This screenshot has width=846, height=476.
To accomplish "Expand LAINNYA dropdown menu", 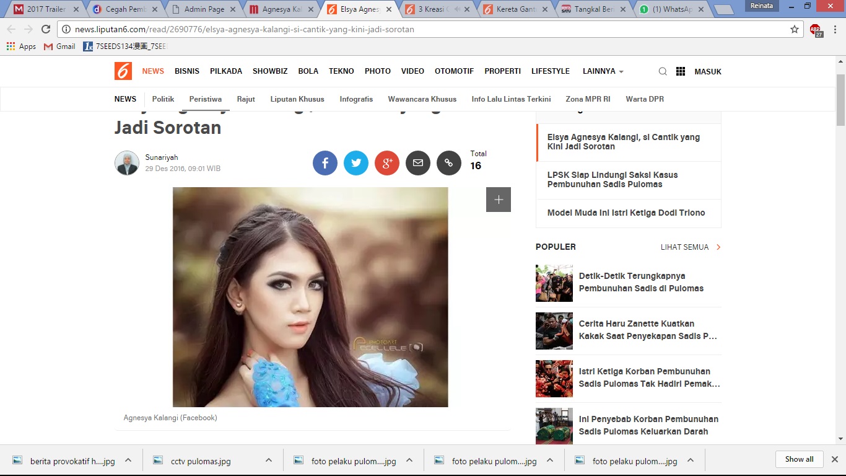I will [603, 71].
